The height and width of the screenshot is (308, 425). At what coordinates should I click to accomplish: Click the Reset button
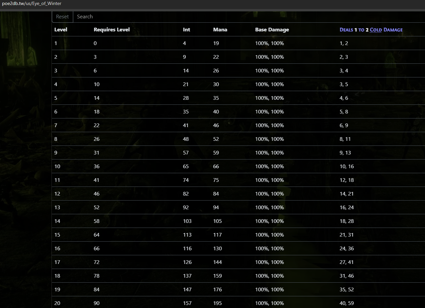pos(63,17)
